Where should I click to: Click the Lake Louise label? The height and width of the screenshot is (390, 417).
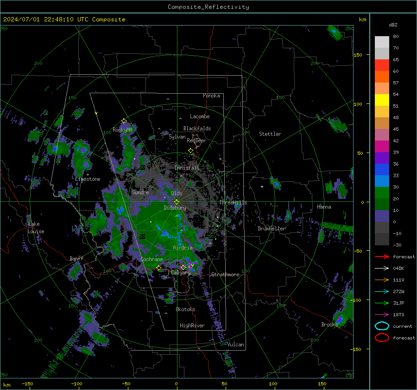click(x=36, y=228)
